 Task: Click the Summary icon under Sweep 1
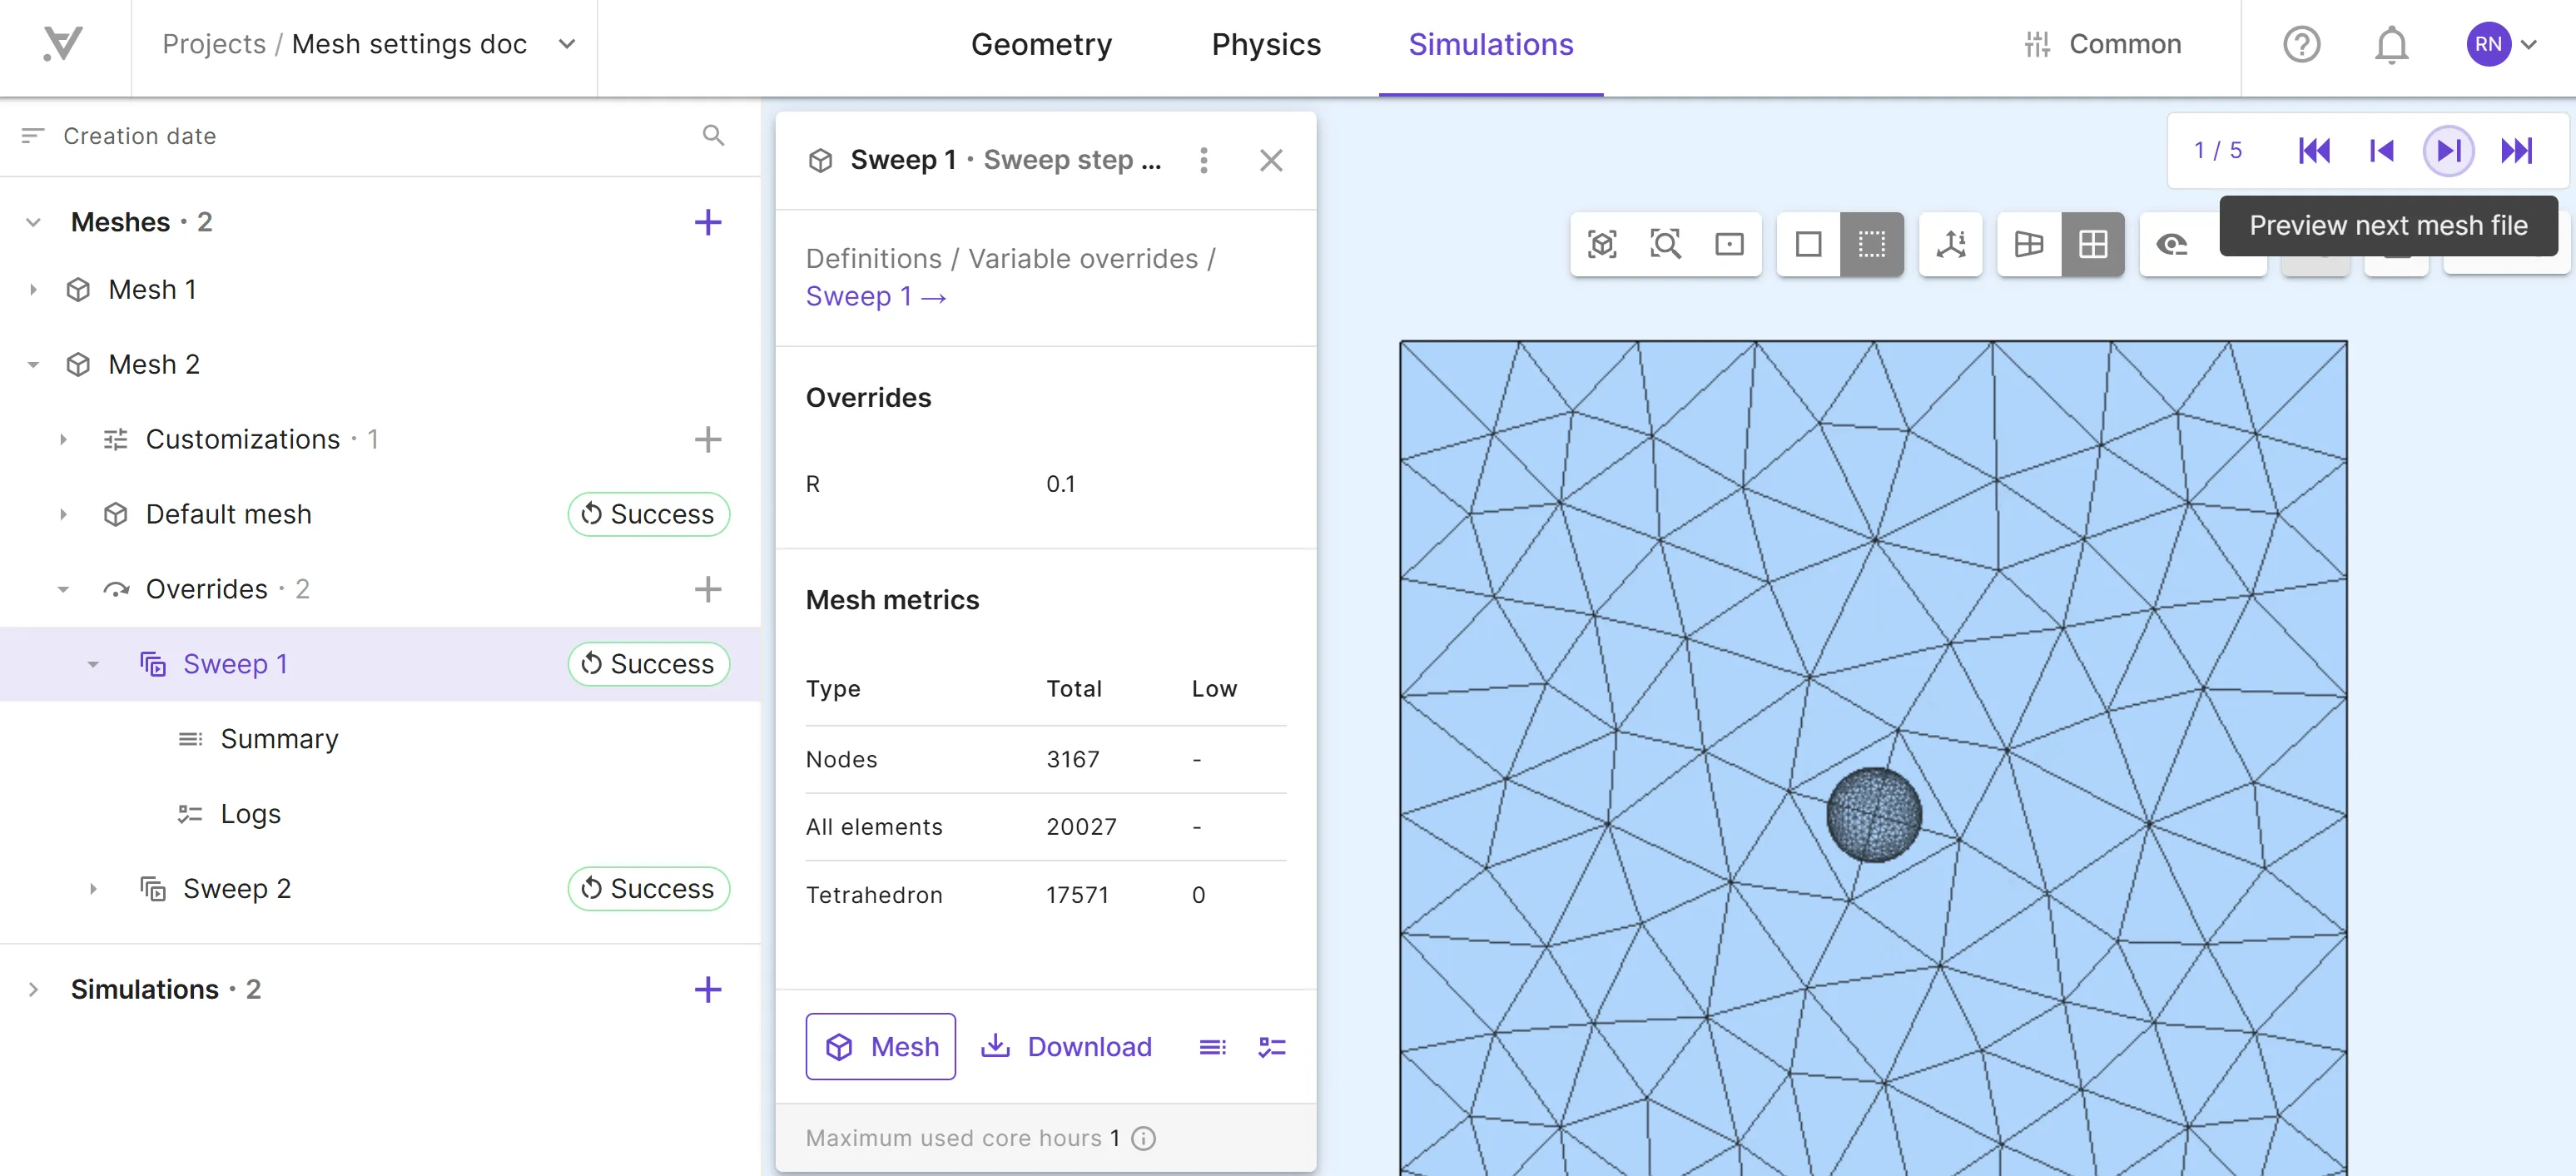pos(190,738)
